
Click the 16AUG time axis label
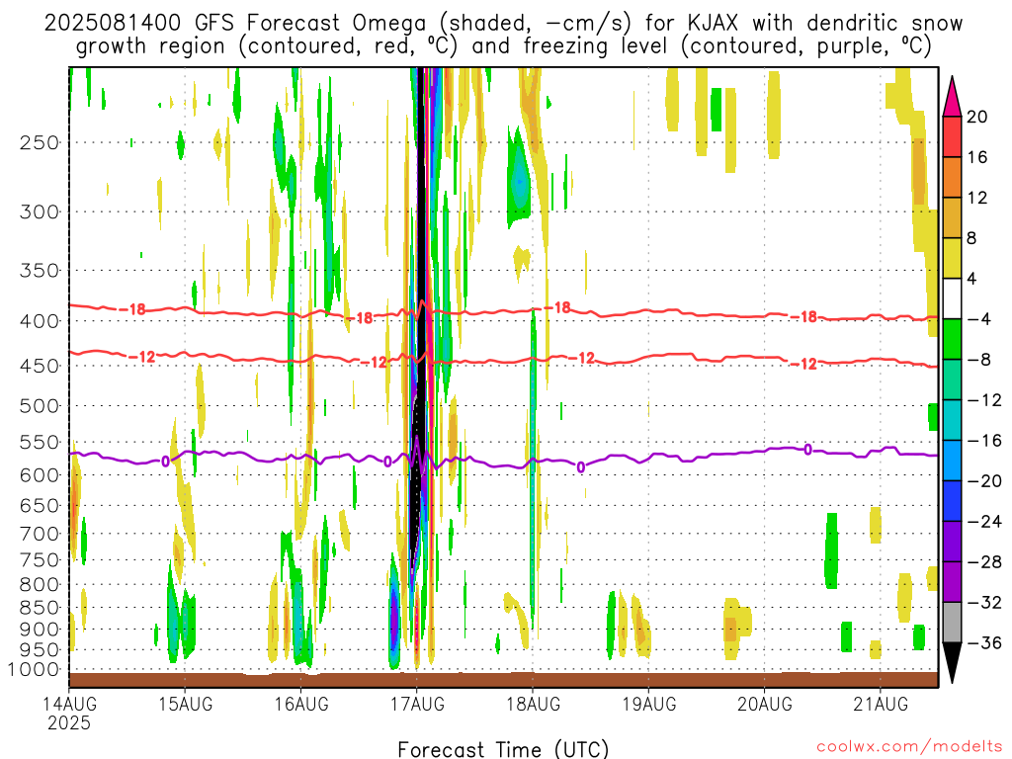(x=301, y=704)
